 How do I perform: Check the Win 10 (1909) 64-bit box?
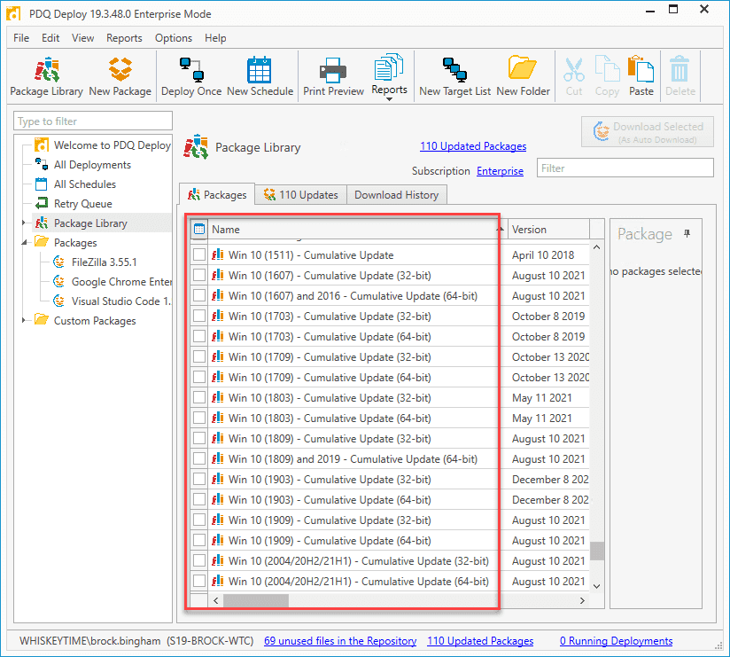(x=199, y=541)
